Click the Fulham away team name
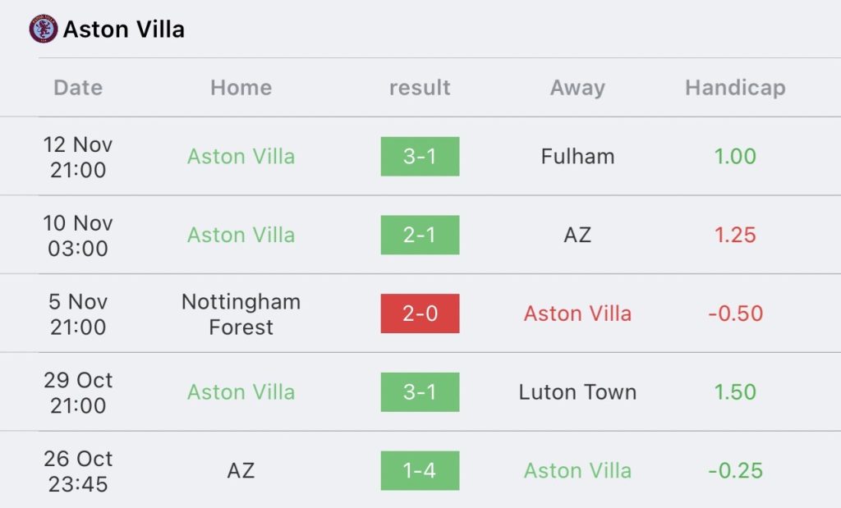This screenshot has width=841, height=508. pyautogui.click(x=577, y=157)
